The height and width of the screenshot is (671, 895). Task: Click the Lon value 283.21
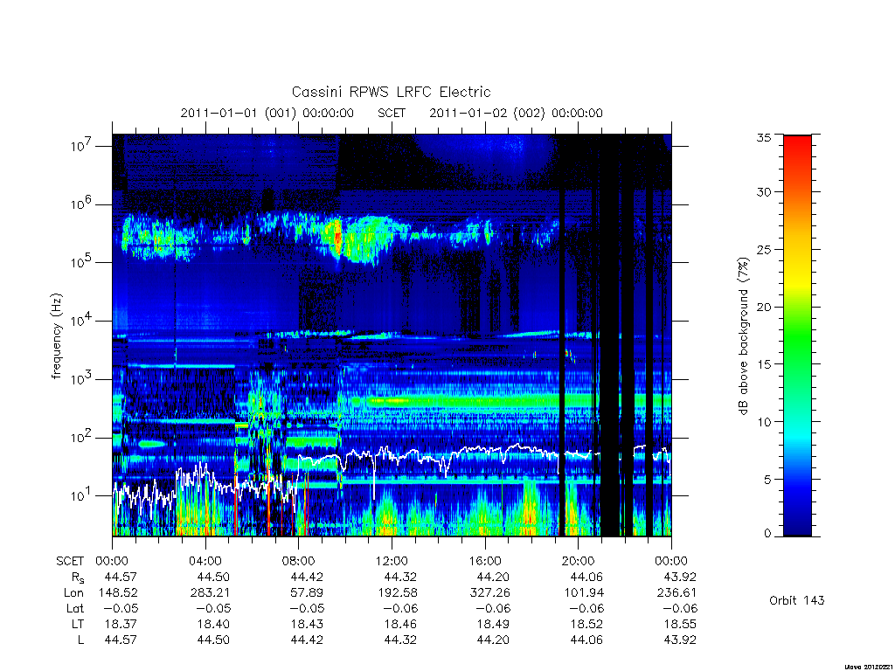tap(210, 593)
